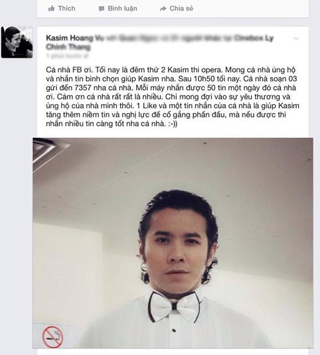
Task: Click the comment bubble icon
Action: tap(101, 9)
